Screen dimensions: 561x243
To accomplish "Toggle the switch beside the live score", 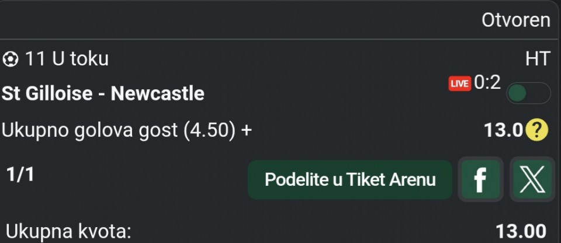I will tap(528, 93).
